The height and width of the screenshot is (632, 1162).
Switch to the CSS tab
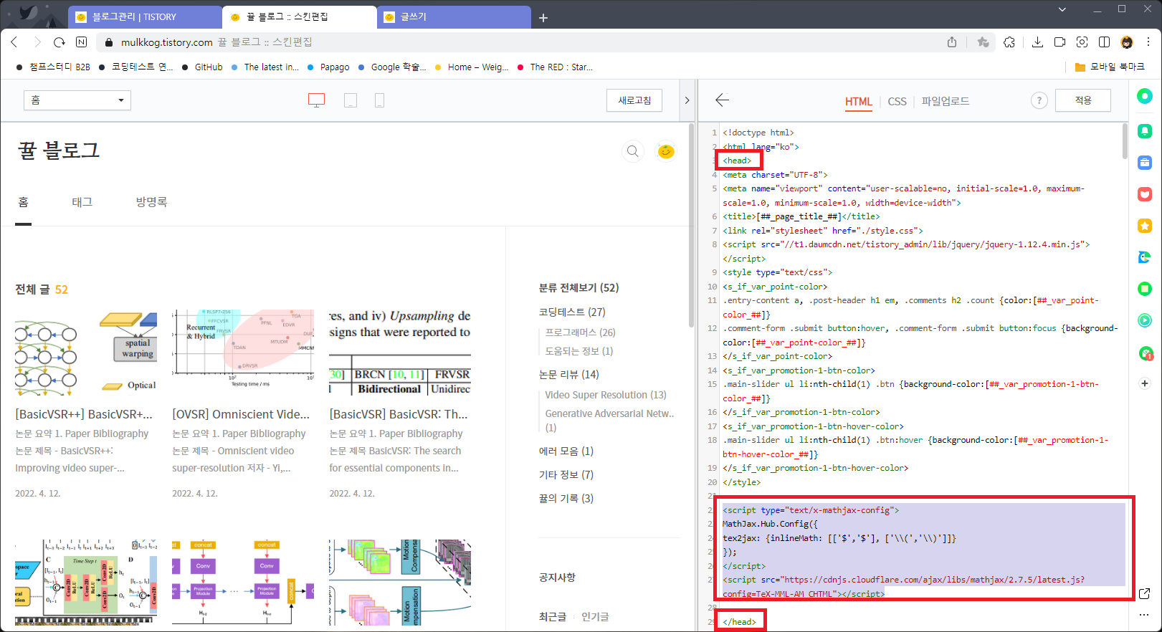897,101
